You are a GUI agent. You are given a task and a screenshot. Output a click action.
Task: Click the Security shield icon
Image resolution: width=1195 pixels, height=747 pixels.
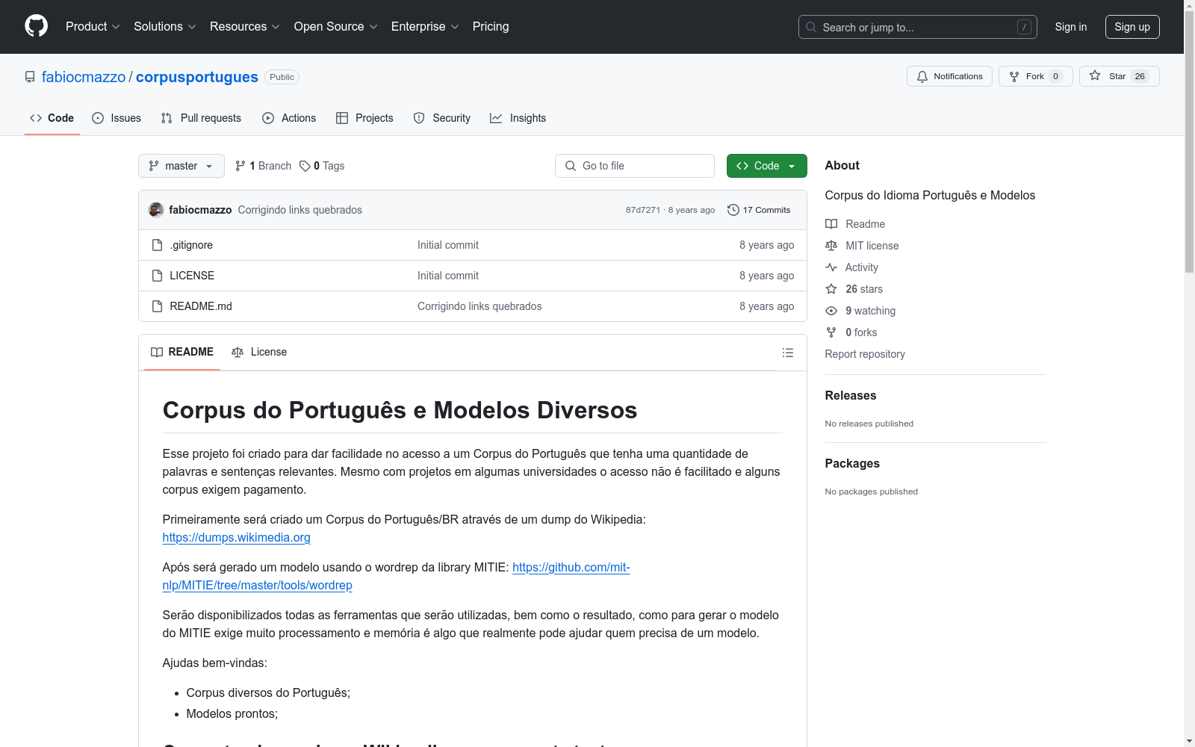pyautogui.click(x=419, y=118)
